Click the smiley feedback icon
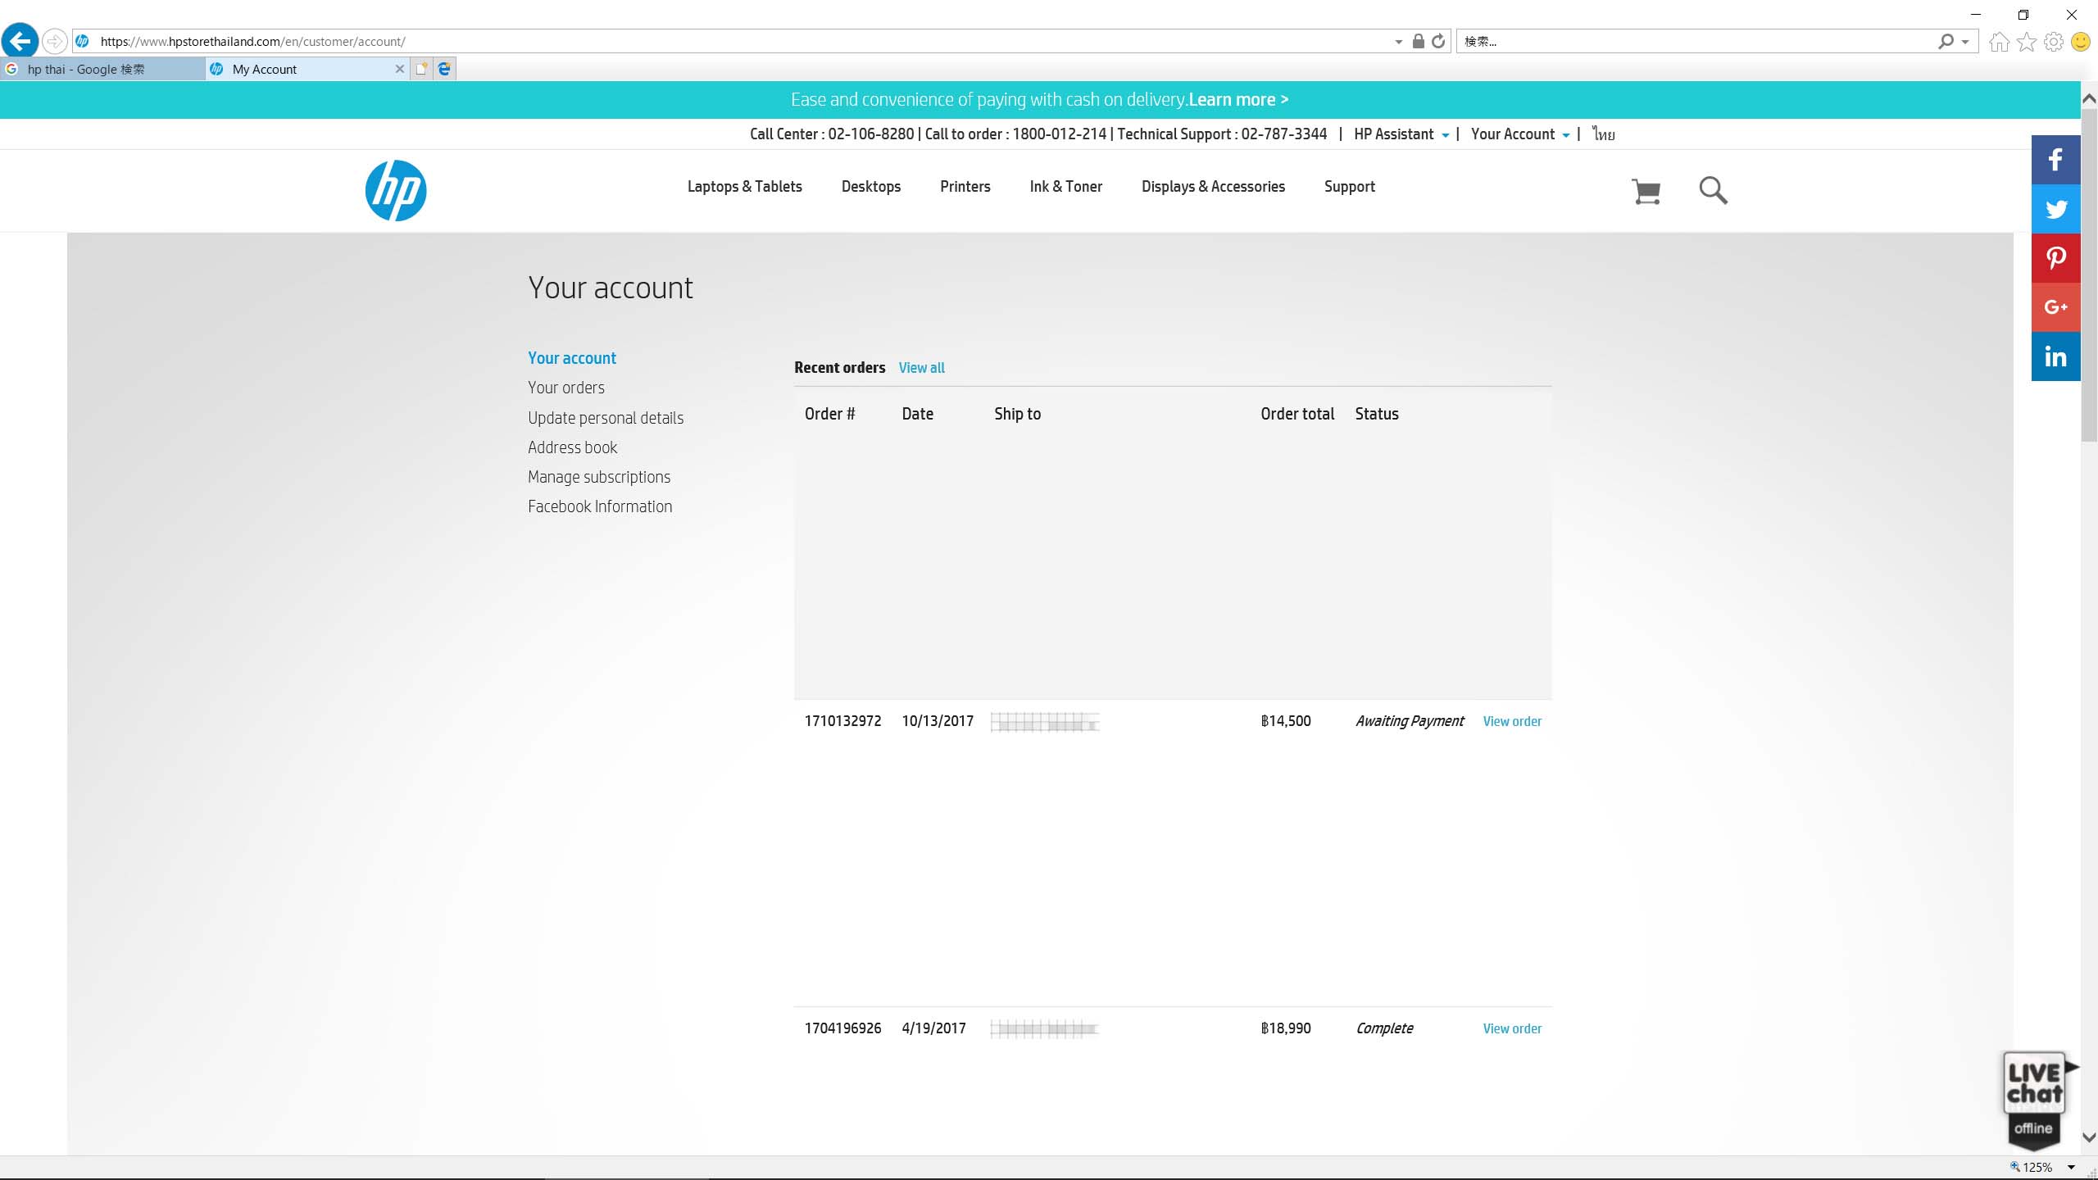This screenshot has height=1180, width=2098. tap(2081, 42)
